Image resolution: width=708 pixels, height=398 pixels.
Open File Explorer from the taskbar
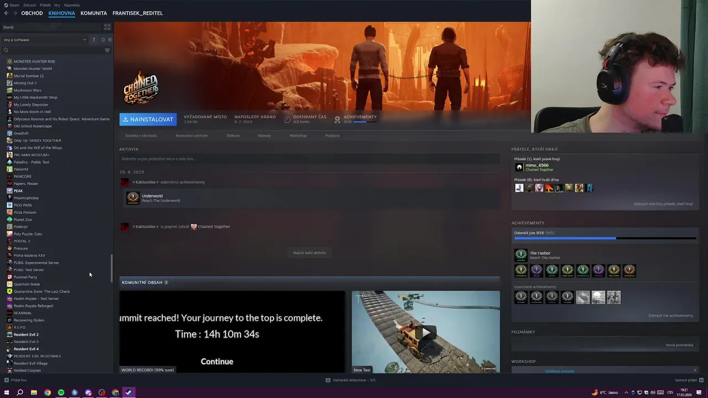coord(34,392)
